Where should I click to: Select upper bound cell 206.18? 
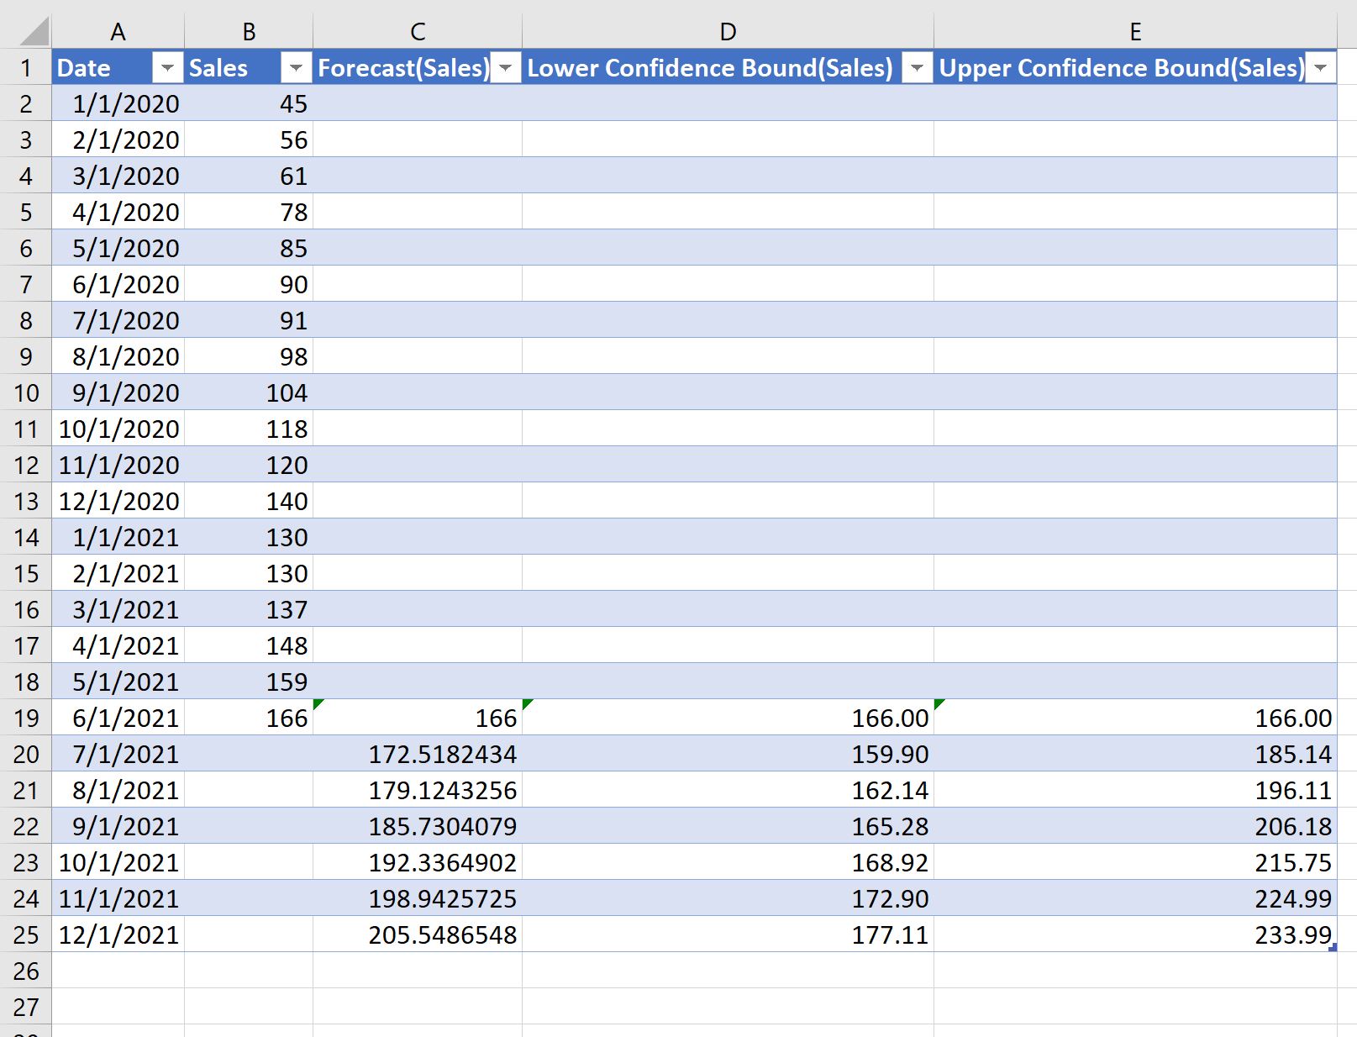pyautogui.click(x=1135, y=827)
